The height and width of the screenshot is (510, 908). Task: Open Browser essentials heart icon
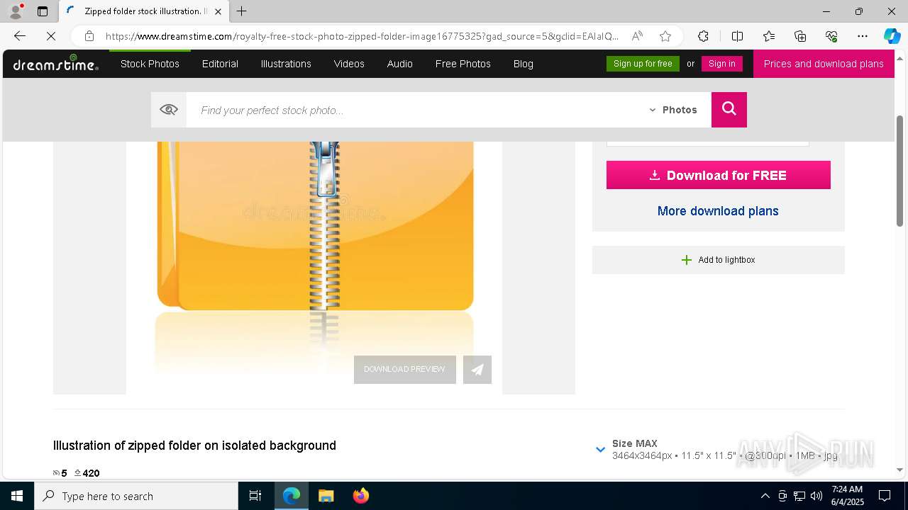click(x=831, y=36)
